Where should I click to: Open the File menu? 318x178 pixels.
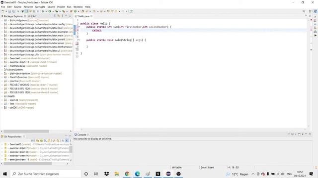(x=3, y=7)
